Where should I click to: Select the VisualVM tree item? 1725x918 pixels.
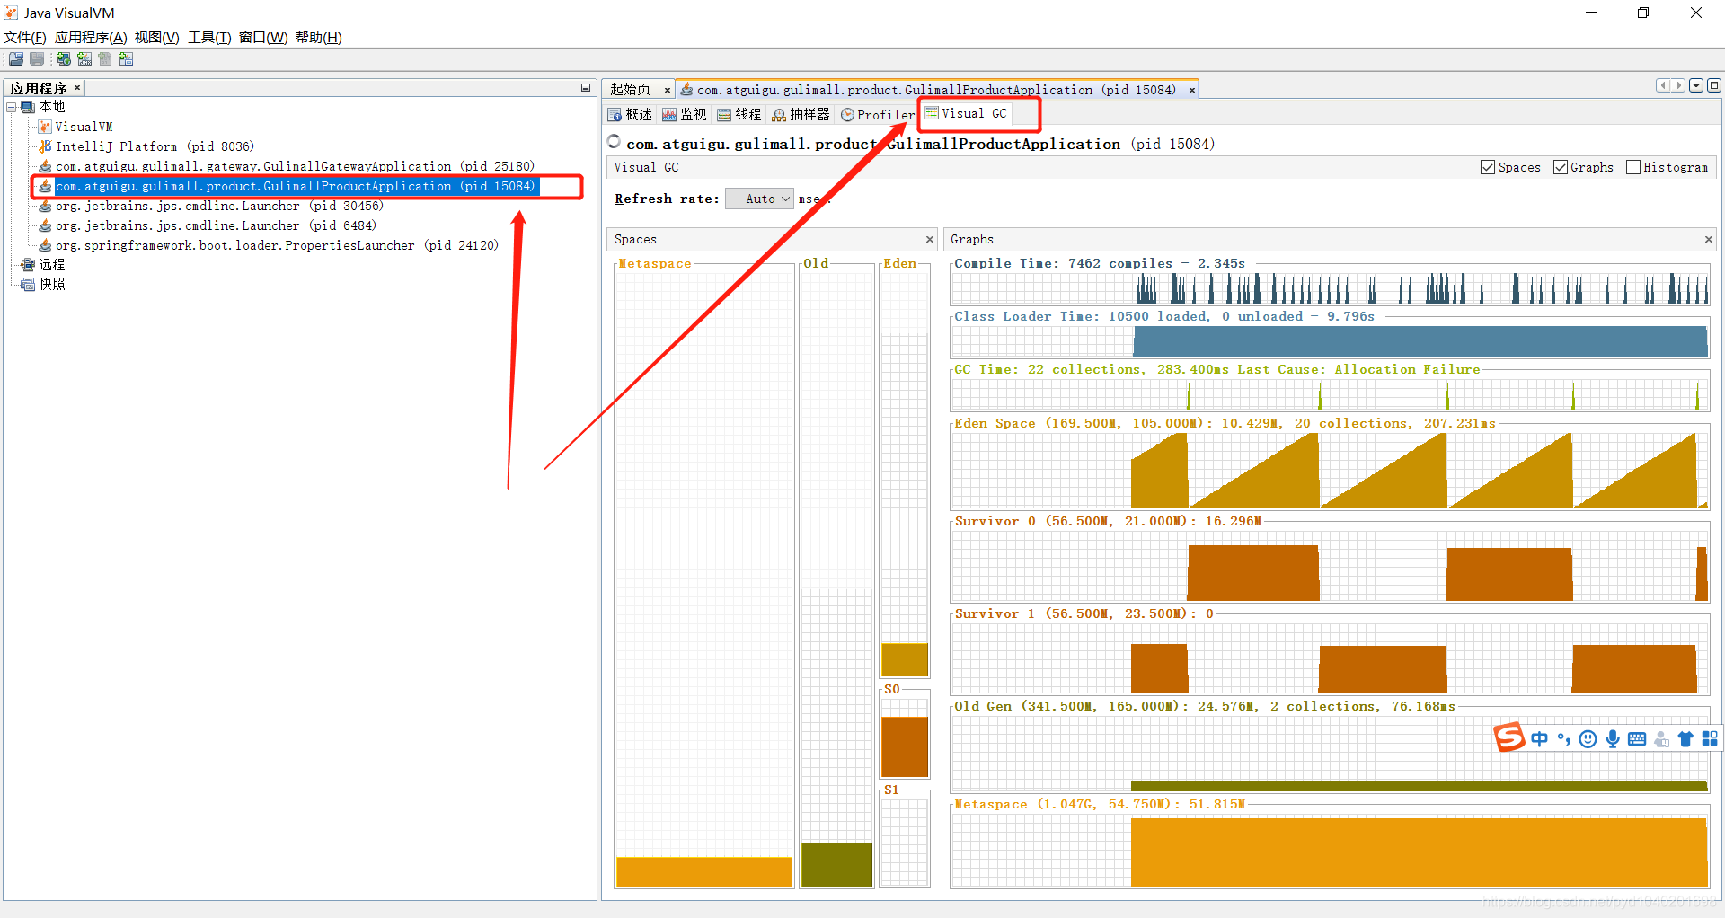84,127
